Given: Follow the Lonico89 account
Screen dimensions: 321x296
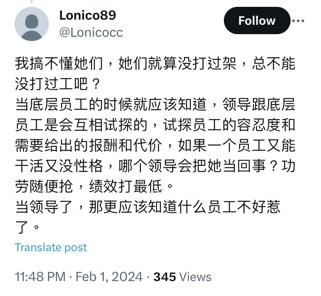Looking at the screenshot, I should pos(257,21).
